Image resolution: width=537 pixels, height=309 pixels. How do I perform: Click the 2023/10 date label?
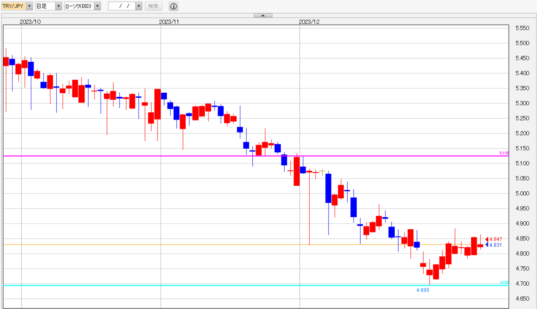(30, 21)
